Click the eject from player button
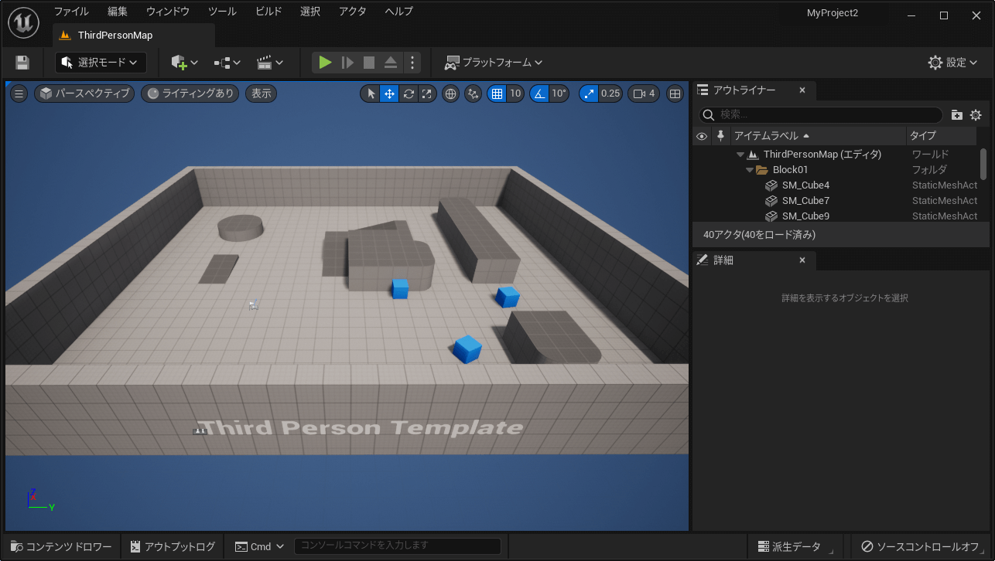The width and height of the screenshot is (995, 561). [x=391, y=63]
